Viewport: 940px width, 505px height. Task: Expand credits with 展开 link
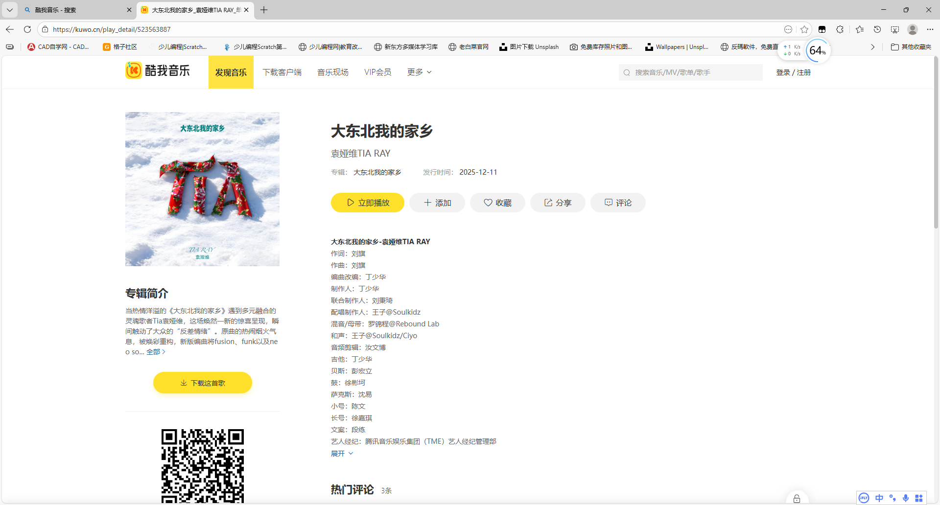coord(342,454)
